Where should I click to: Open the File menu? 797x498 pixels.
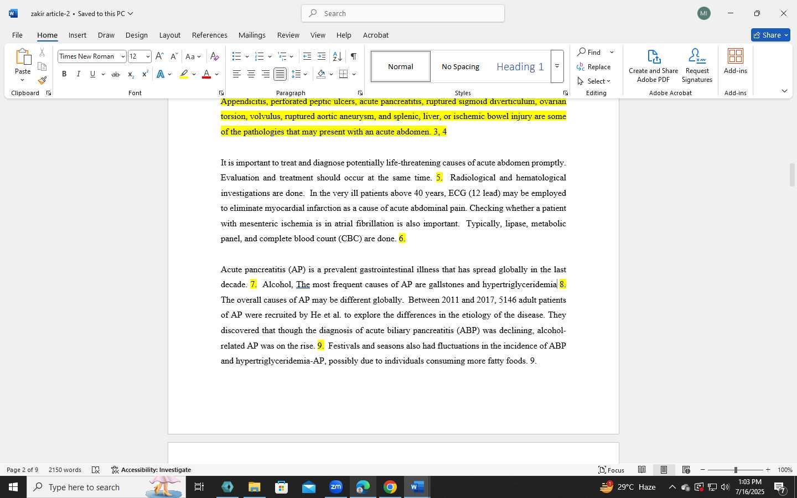(17, 35)
